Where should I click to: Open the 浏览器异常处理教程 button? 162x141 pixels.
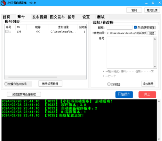[x=24, y=94]
